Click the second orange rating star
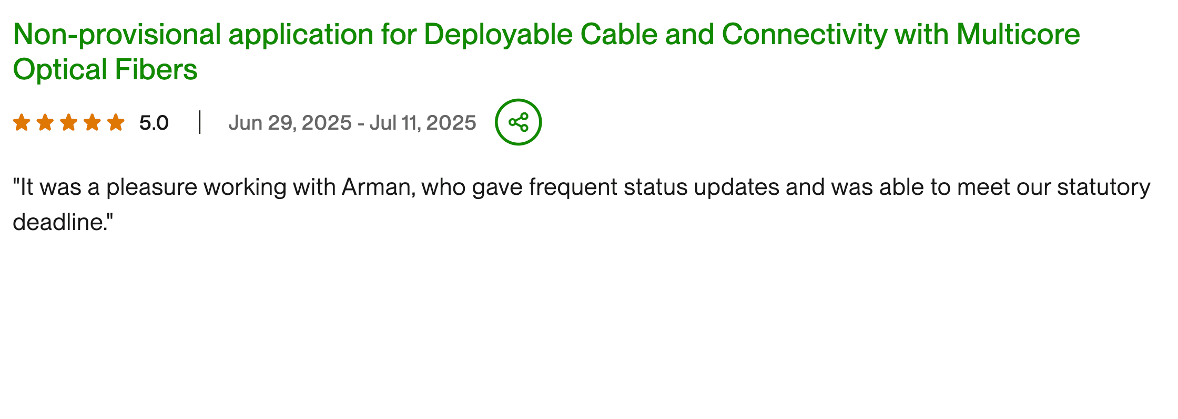 tap(45, 123)
